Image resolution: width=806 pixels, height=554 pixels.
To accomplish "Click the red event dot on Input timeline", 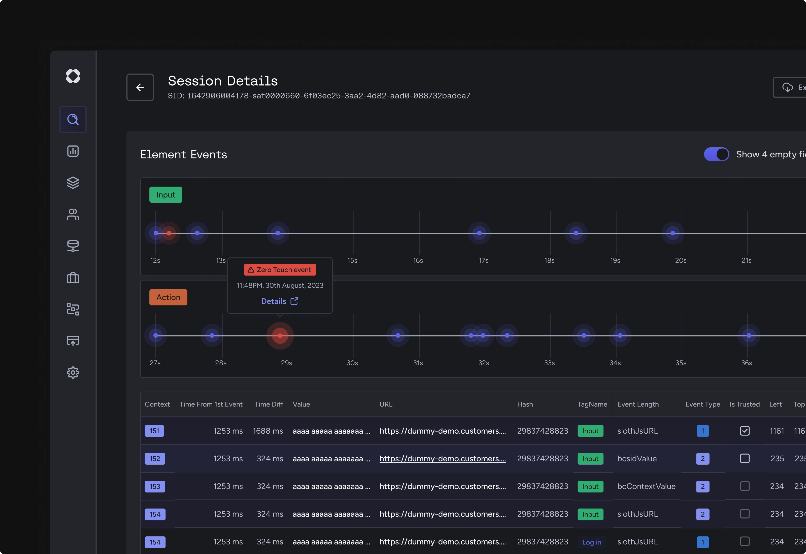I will [169, 233].
